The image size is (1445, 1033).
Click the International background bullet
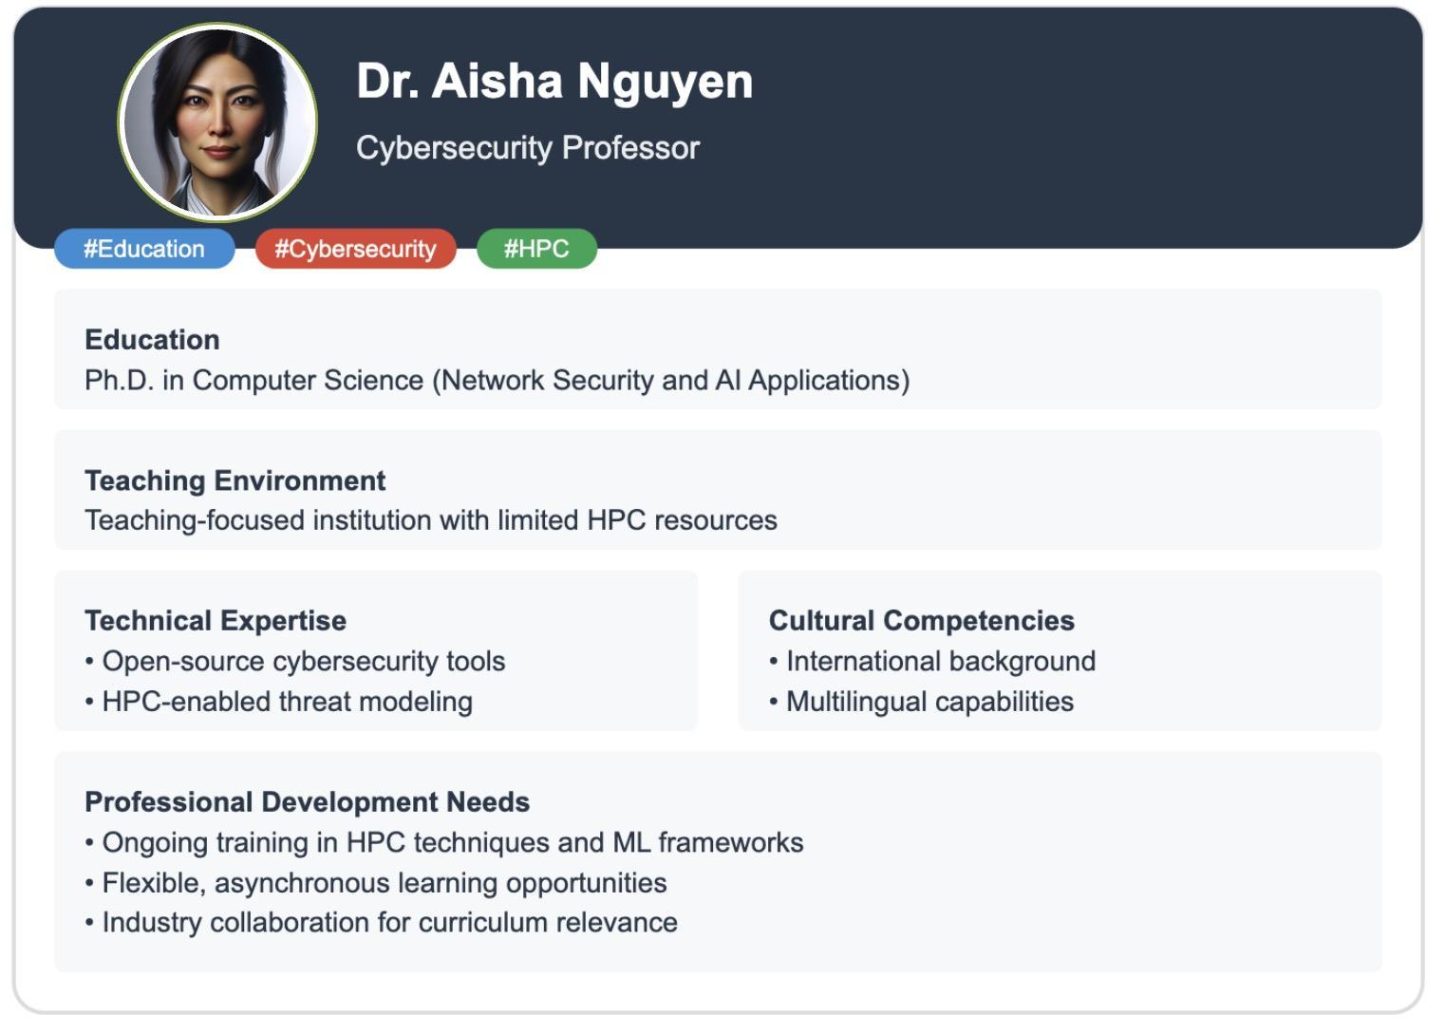click(x=940, y=661)
